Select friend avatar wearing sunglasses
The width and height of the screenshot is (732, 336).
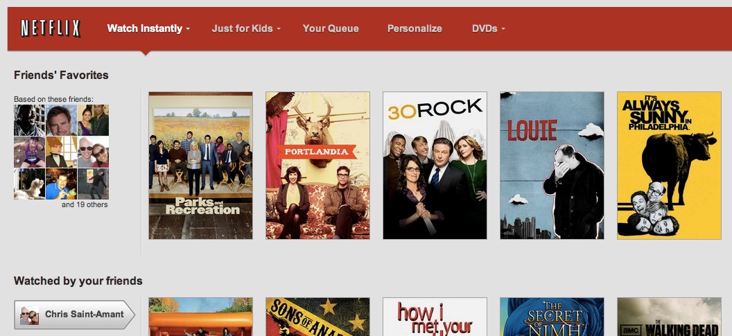coord(93,152)
